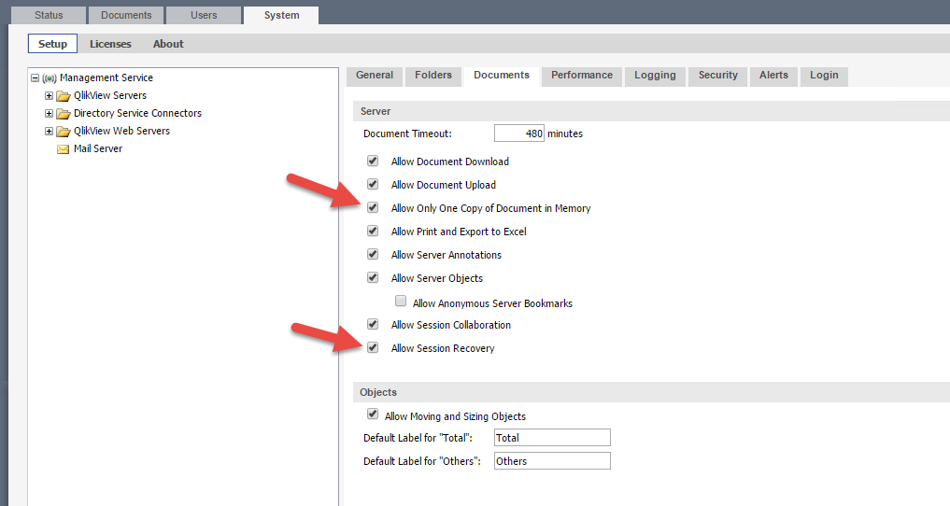Toggle Allow Document Upload checkbox
This screenshot has width=950, height=506.
click(373, 184)
